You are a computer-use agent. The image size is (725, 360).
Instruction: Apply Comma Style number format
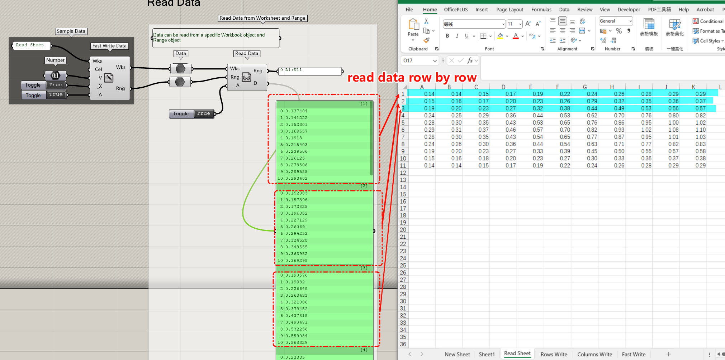pyautogui.click(x=629, y=31)
